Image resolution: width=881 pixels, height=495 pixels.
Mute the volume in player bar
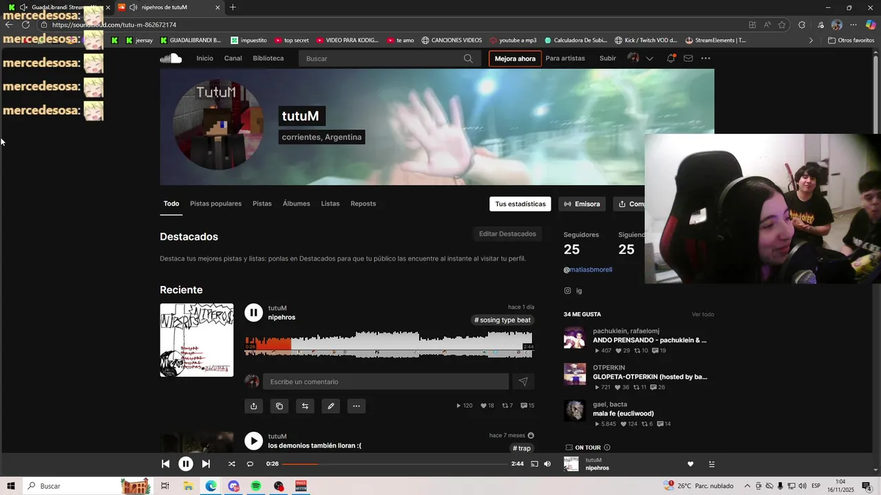point(547,464)
